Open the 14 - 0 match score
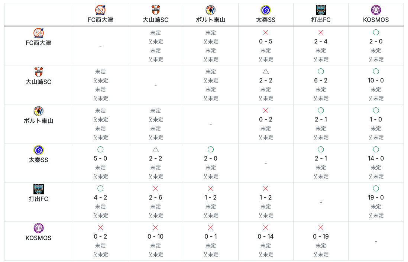The image size is (408, 262). (376, 158)
